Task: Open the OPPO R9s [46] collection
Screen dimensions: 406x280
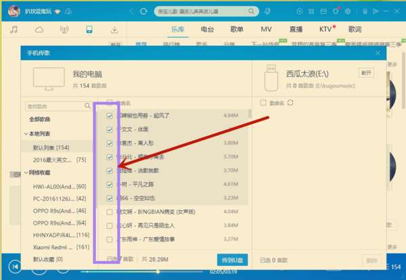Action: pos(60,210)
